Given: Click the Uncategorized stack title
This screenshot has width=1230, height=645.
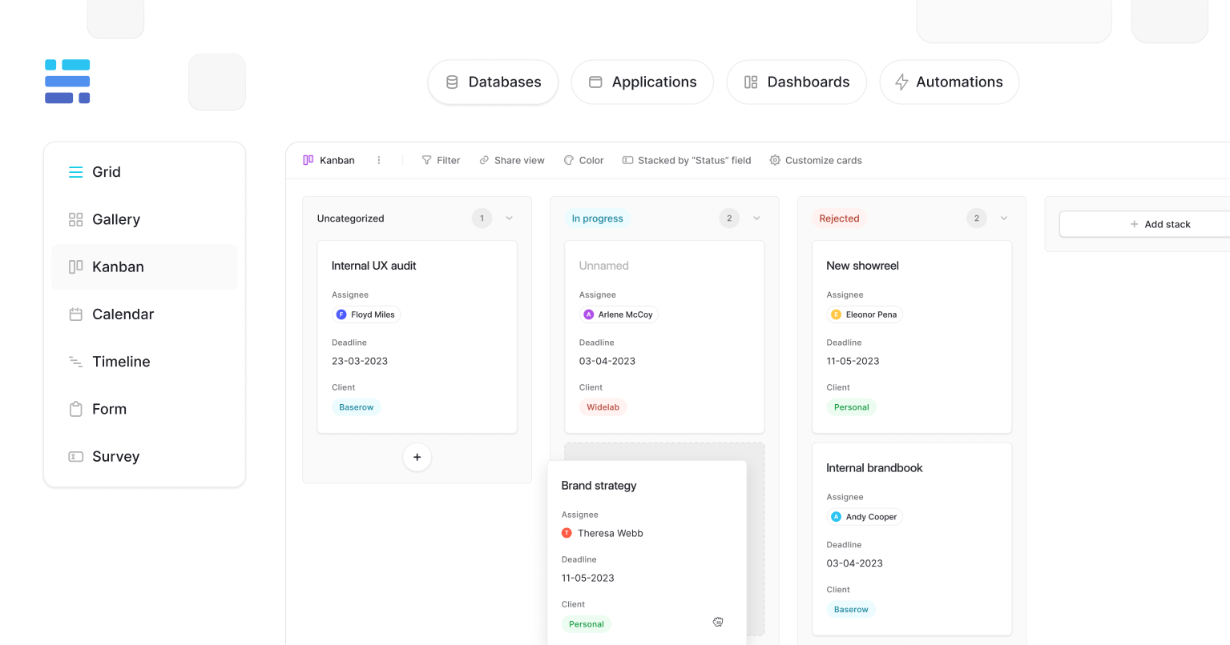Looking at the screenshot, I should point(350,218).
